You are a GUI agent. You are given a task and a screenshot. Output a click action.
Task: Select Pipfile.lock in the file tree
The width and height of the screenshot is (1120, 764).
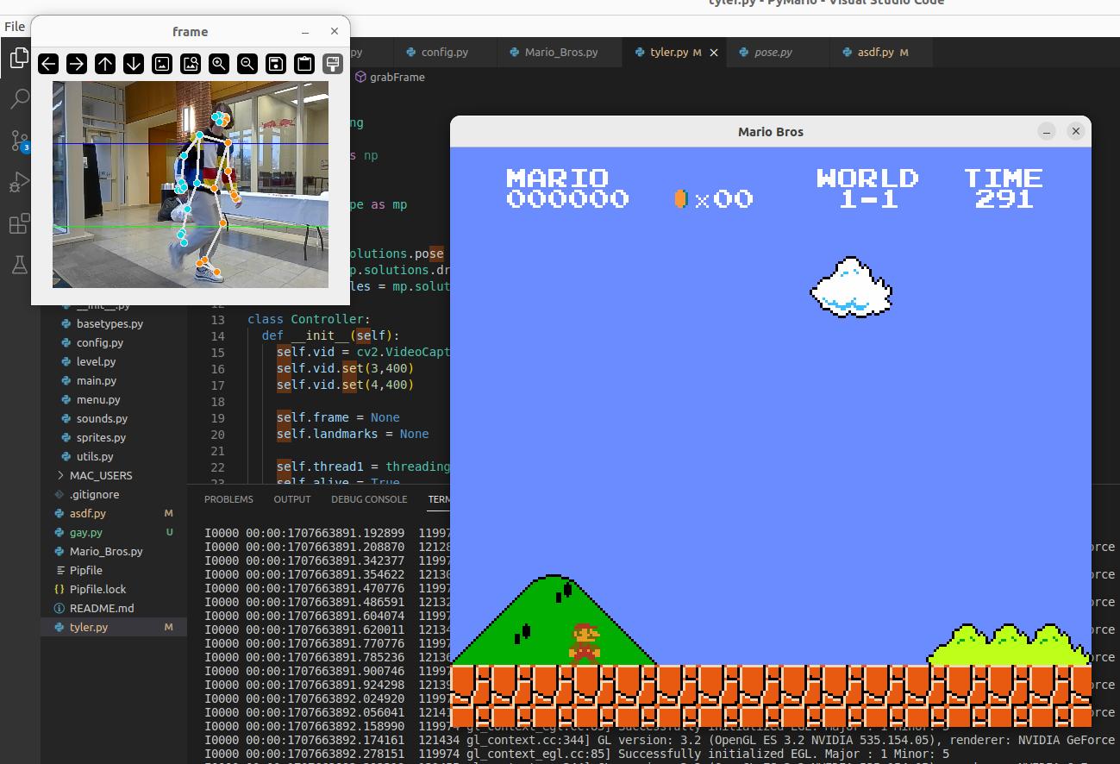(97, 589)
